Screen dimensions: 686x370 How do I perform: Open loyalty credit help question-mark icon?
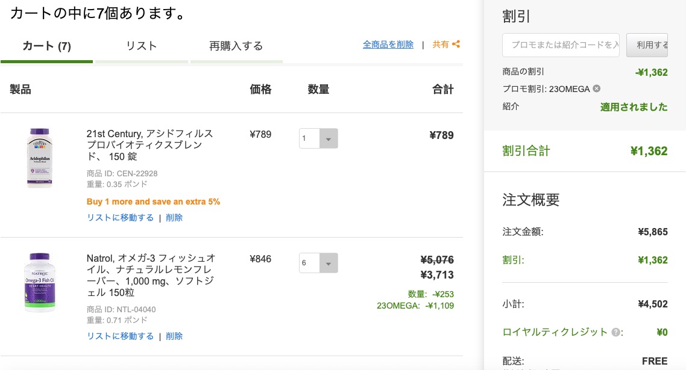pos(615,333)
